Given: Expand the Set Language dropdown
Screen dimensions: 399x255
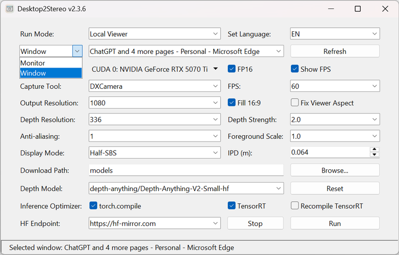Looking at the screenshot, I should click(335, 34).
